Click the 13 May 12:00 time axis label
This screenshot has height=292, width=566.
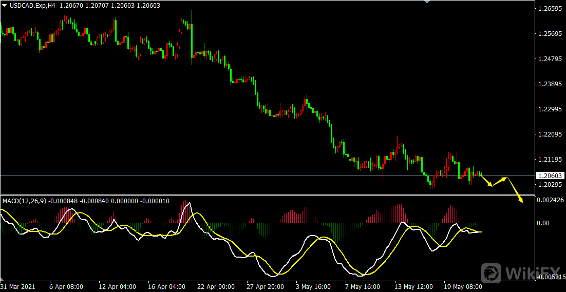[x=413, y=286]
